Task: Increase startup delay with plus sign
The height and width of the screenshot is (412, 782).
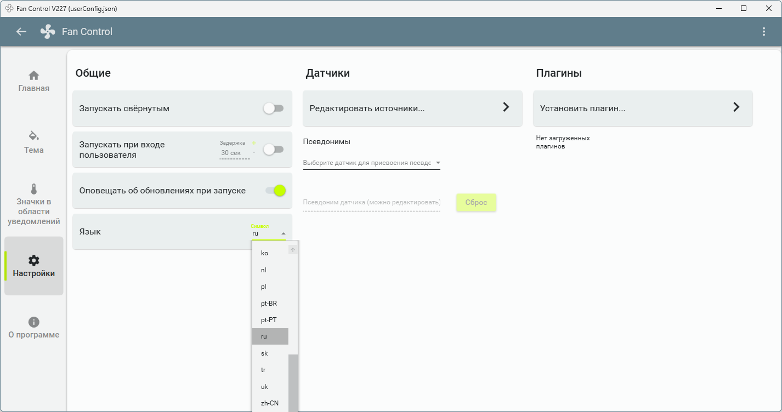Action: (254, 143)
